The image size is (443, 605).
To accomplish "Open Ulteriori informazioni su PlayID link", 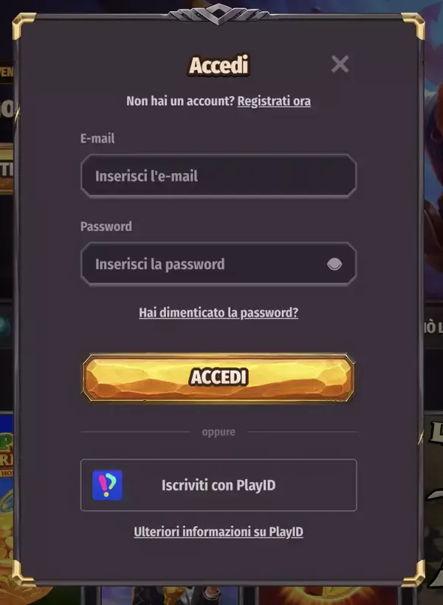I will (219, 532).
